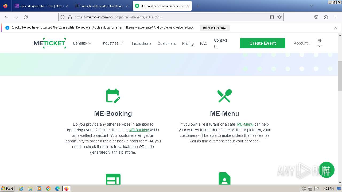Click the page vertical scrollbar thumb
The height and width of the screenshot is (192, 342).
point(340,76)
